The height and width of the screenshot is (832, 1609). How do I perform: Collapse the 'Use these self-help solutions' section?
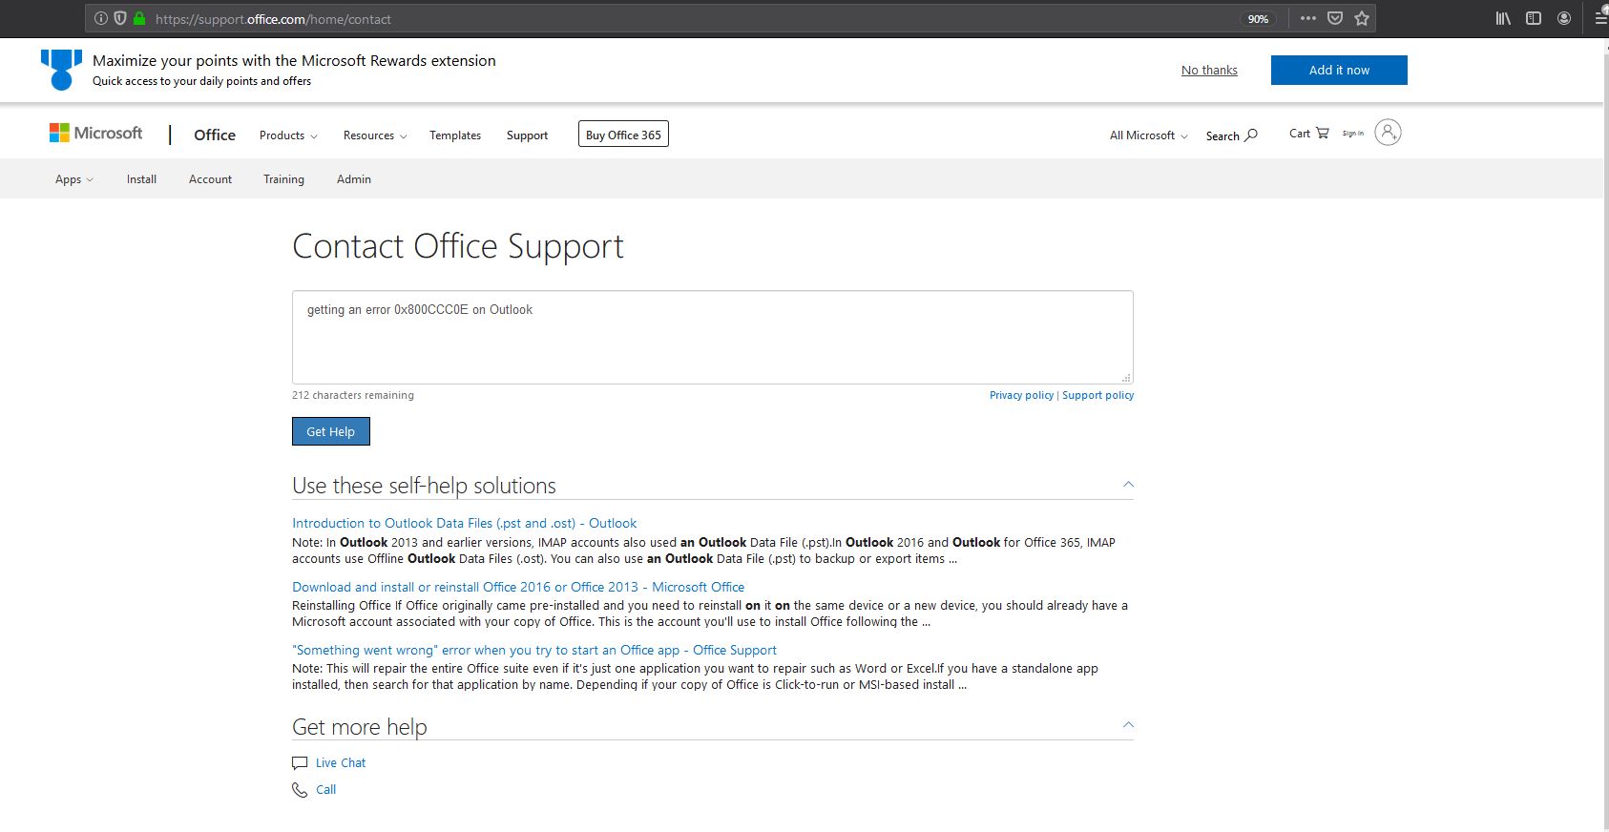(1128, 485)
